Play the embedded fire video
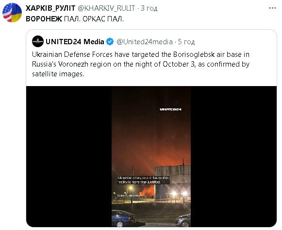 [x=151, y=157]
